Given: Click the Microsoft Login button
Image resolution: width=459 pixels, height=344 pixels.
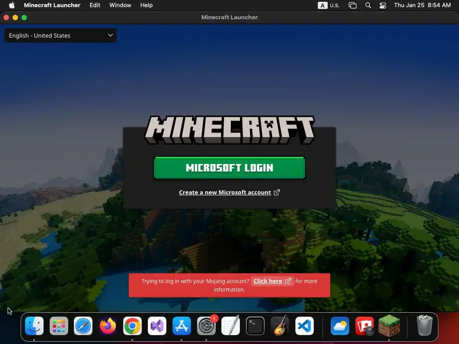Looking at the screenshot, I should (x=229, y=168).
